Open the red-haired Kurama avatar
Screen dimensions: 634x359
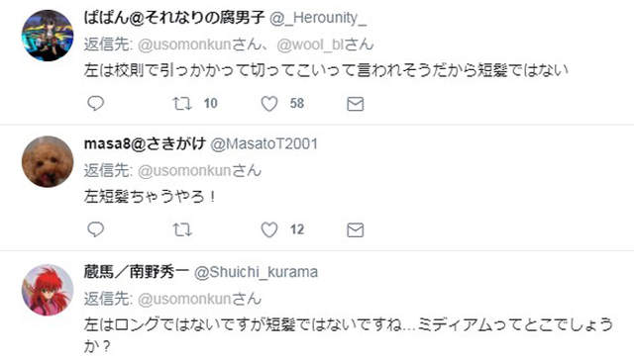pyautogui.click(x=48, y=290)
